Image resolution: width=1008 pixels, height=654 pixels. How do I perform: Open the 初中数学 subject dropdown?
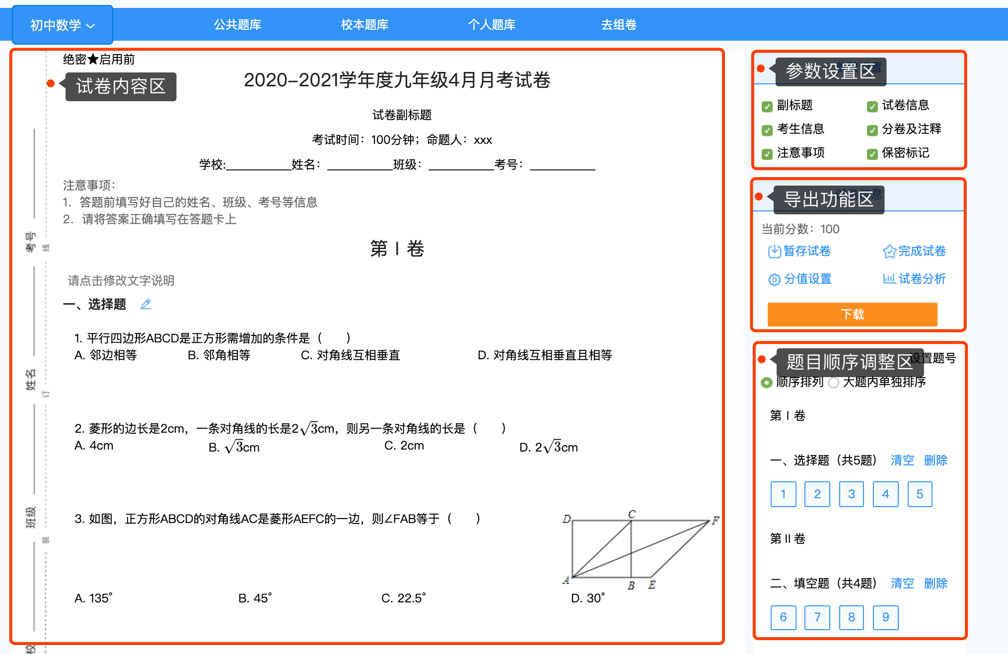click(x=63, y=25)
